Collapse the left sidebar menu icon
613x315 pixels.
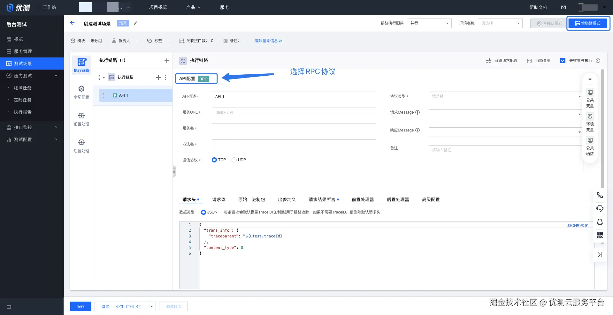pos(9,307)
